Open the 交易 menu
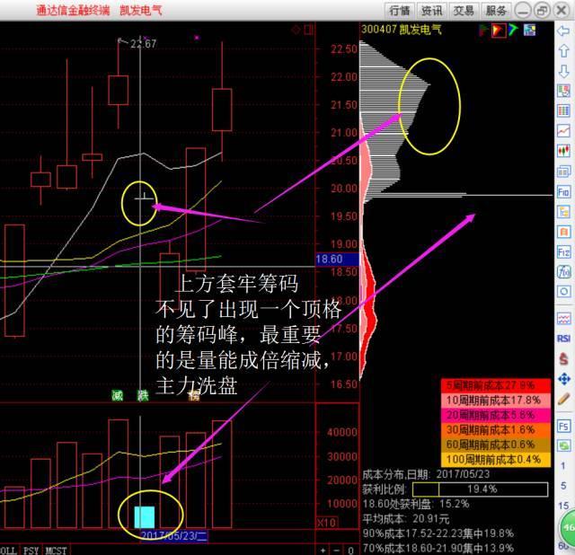This screenshot has width=575, height=555. coord(464,11)
